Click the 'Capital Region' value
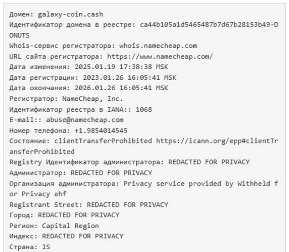This screenshot has width=289, height=252. (71, 226)
